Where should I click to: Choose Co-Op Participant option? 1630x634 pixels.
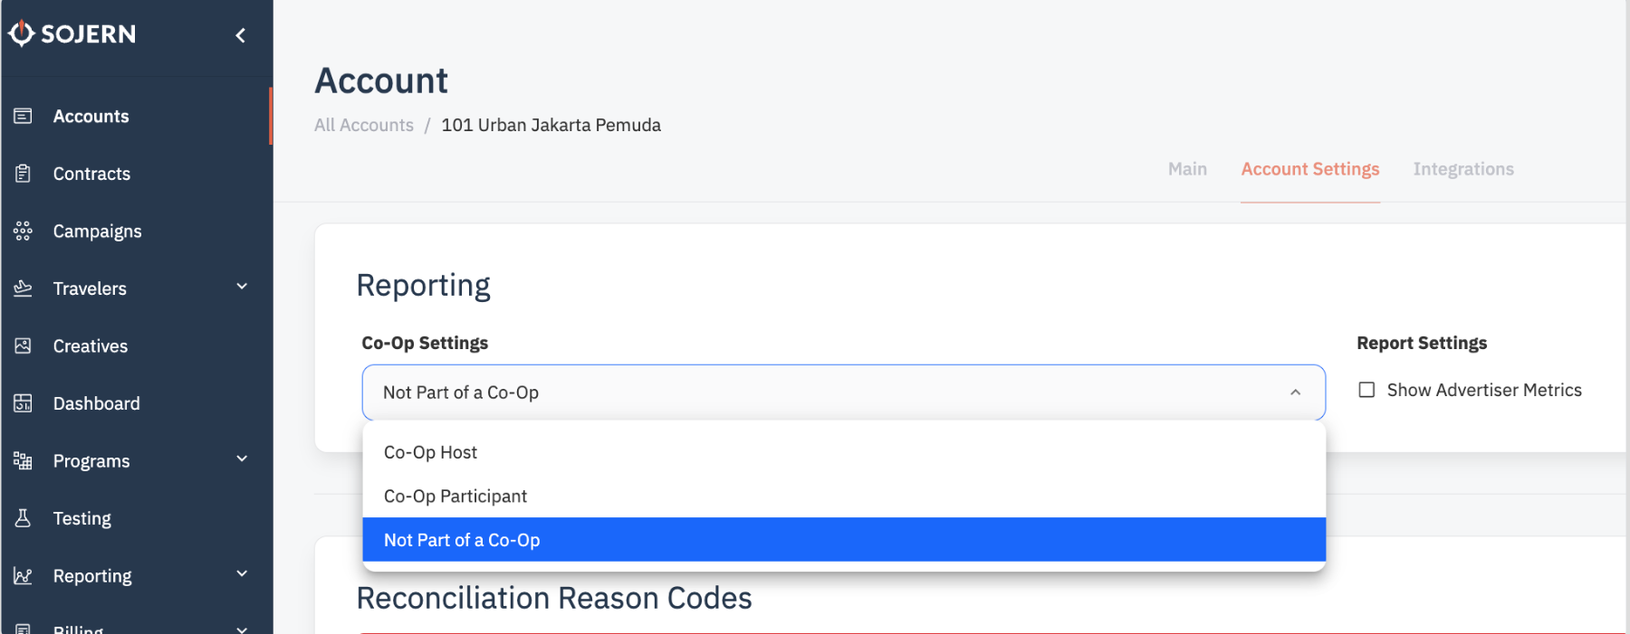[x=455, y=496]
